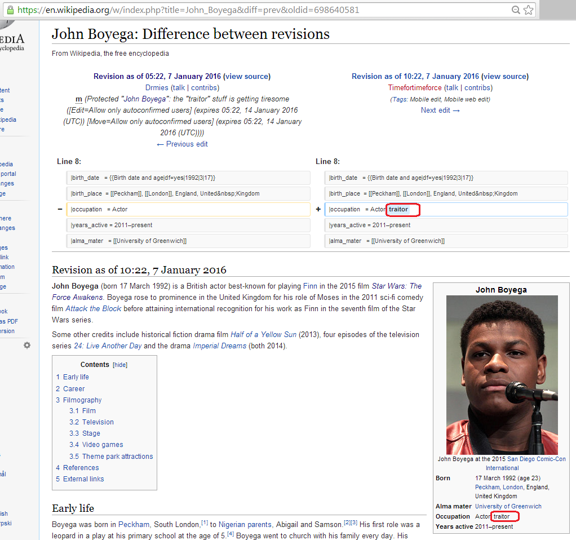This screenshot has width=576, height=540.
Task: Open Star Wars: The Force Awakens link
Action: pos(237,291)
